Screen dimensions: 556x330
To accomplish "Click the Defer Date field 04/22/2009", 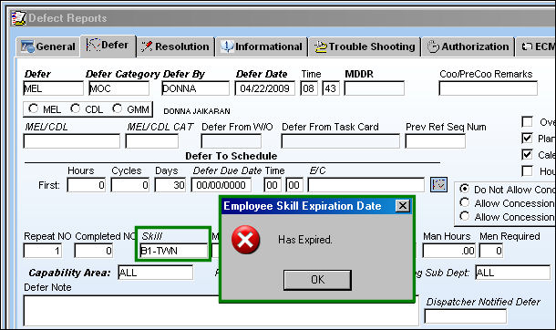I will click(265, 88).
